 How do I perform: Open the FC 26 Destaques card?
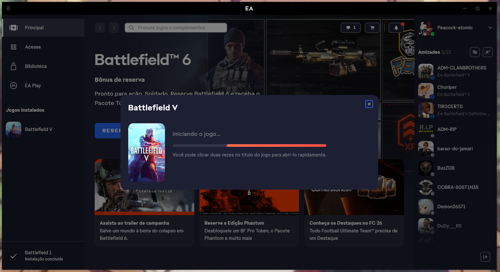point(354,230)
